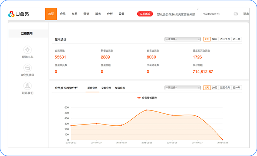
Task: Open the 会员 menu in top navigation
Action: pos(63,14)
